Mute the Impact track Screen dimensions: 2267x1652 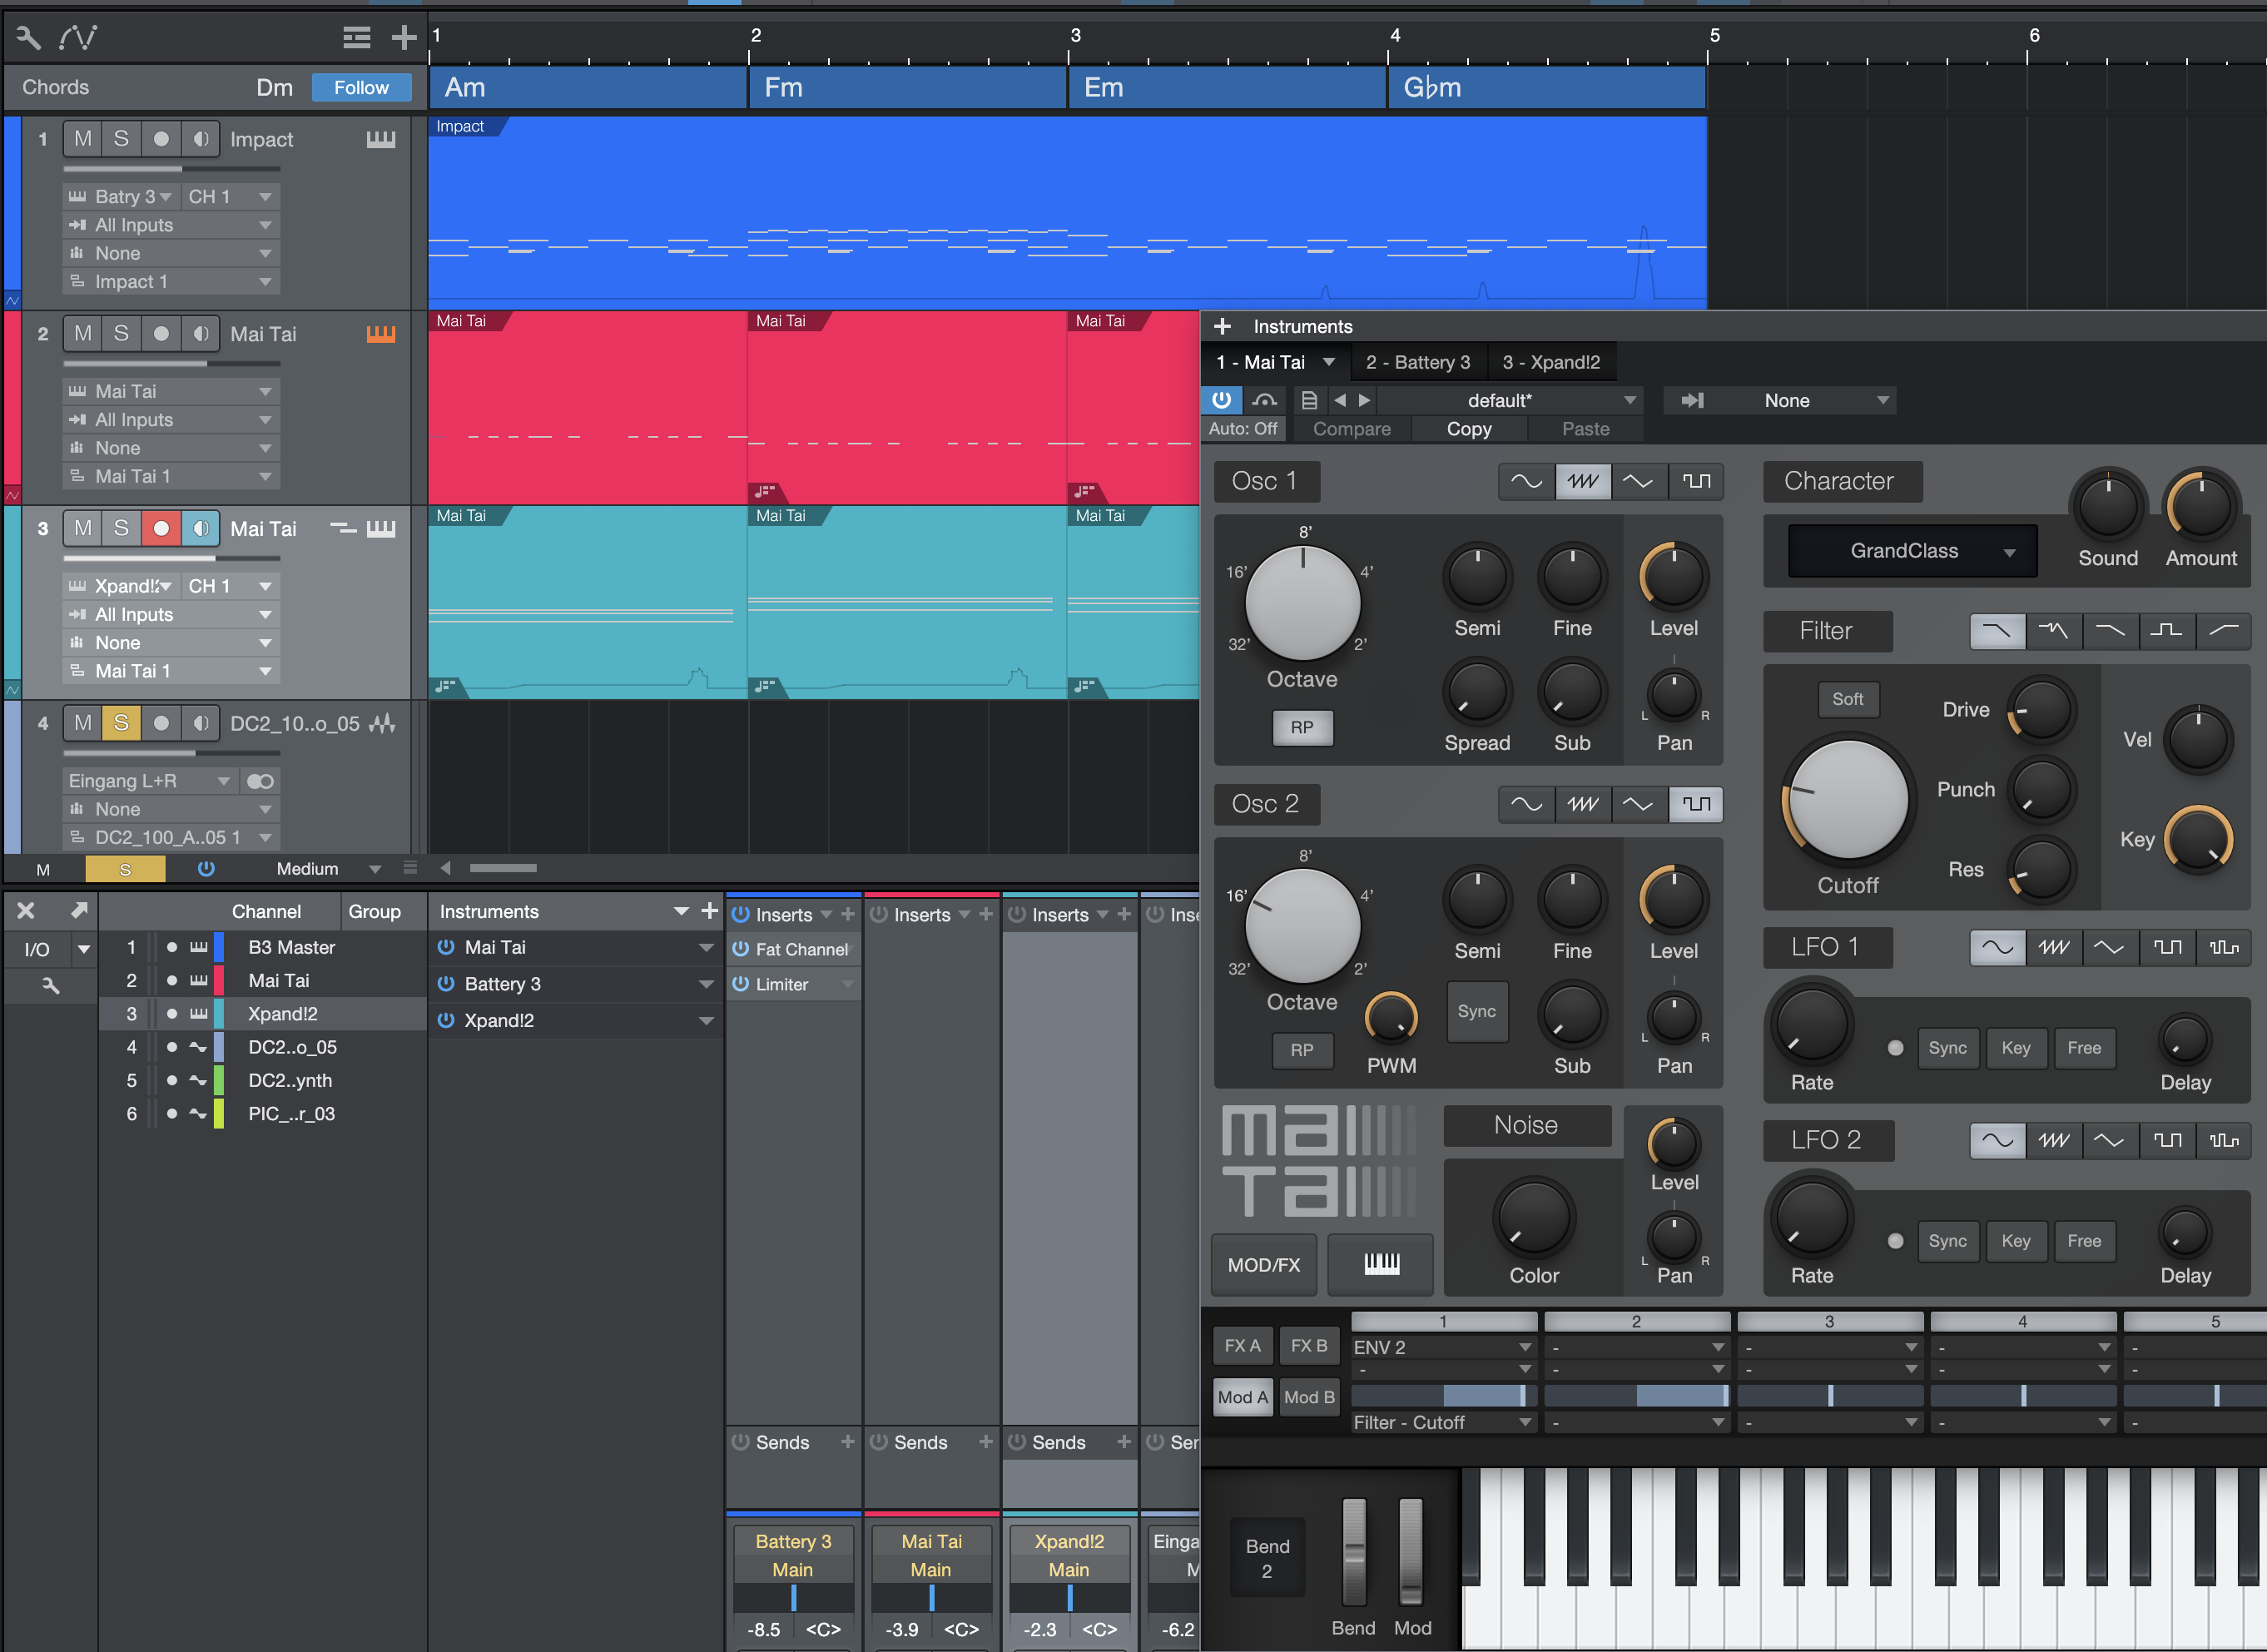coord(83,139)
